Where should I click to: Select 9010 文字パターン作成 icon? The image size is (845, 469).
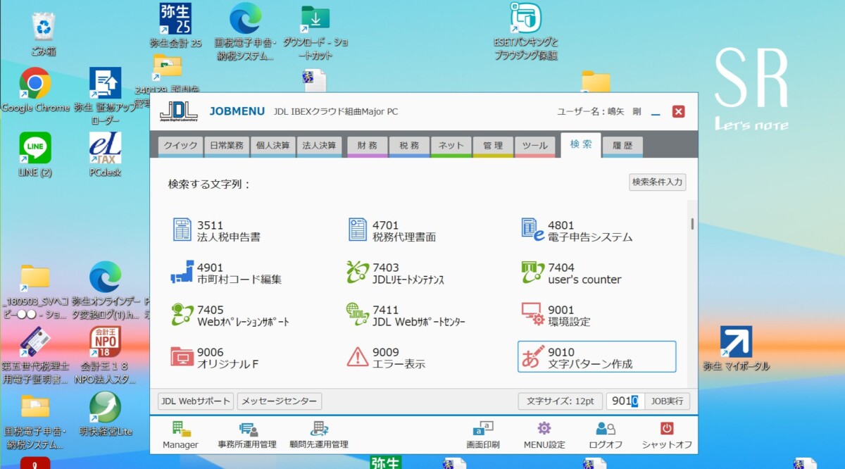tap(533, 357)
